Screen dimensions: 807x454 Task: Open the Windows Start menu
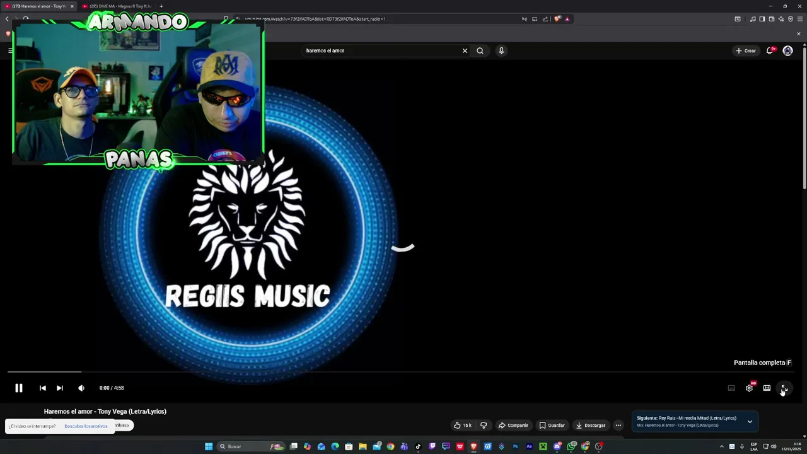pos(209,446)
